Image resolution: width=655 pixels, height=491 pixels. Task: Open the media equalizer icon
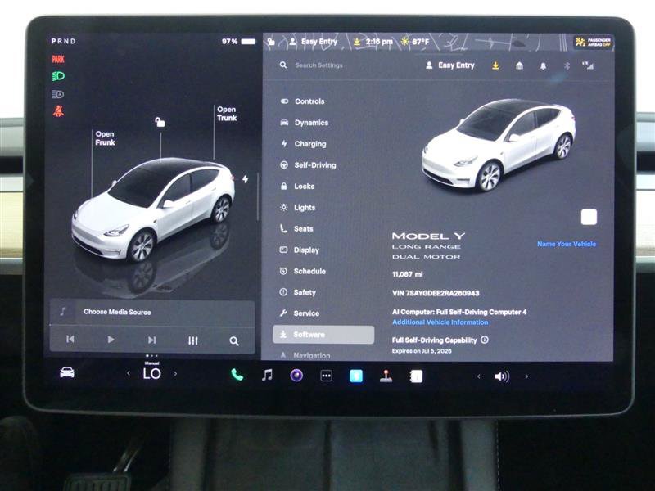[x=192, y=340]
